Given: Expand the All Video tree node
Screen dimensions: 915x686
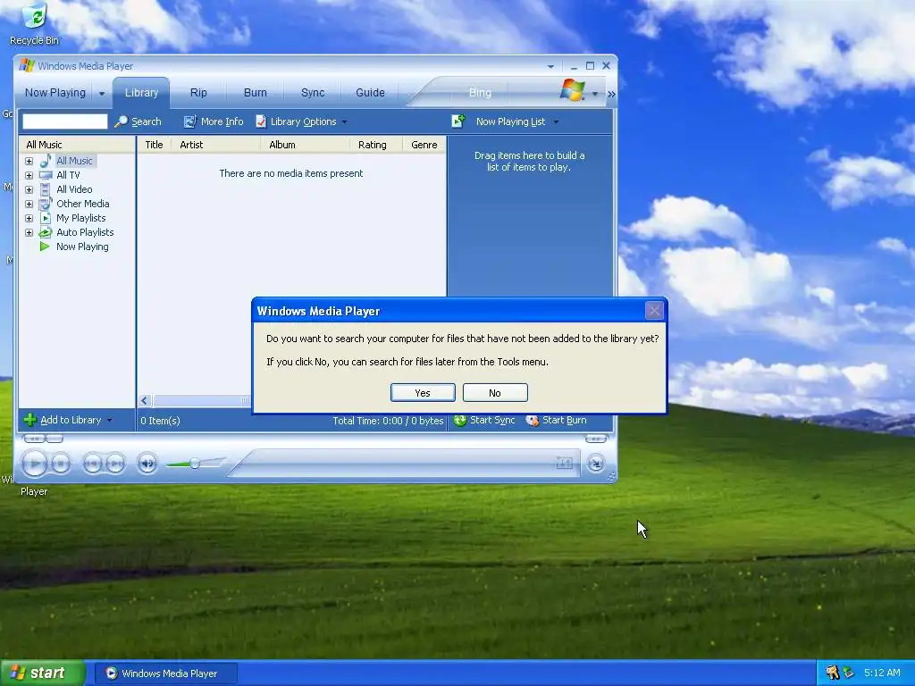Looking at the screenshot, I should [29, 189].
